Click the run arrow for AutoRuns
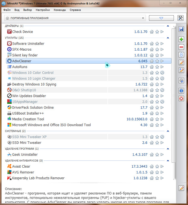The image size is (188, 205). coord(162,67)
